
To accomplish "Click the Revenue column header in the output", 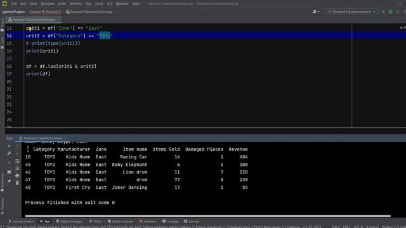I will (238, 149).
